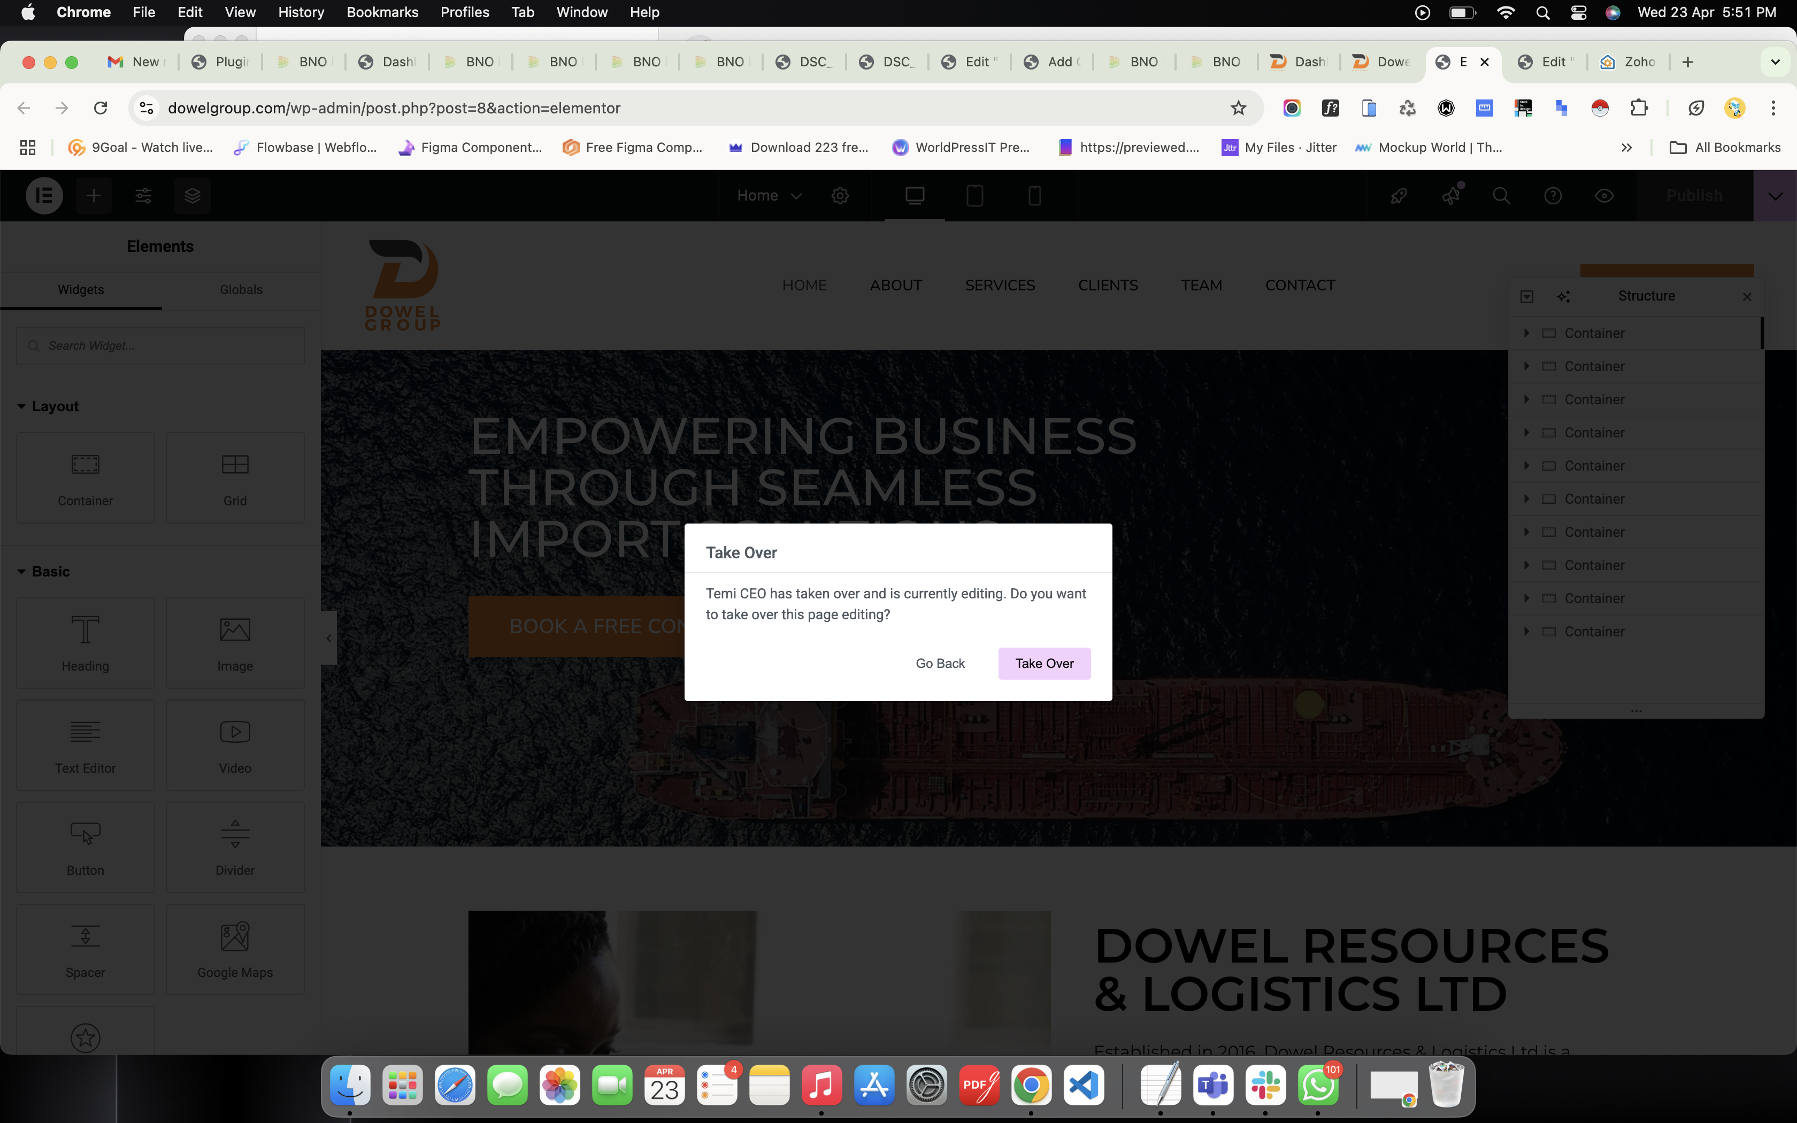Open page settings gear icon
The width and height of the screenshot is (1797, 1123).
click(x=840, y=195)
